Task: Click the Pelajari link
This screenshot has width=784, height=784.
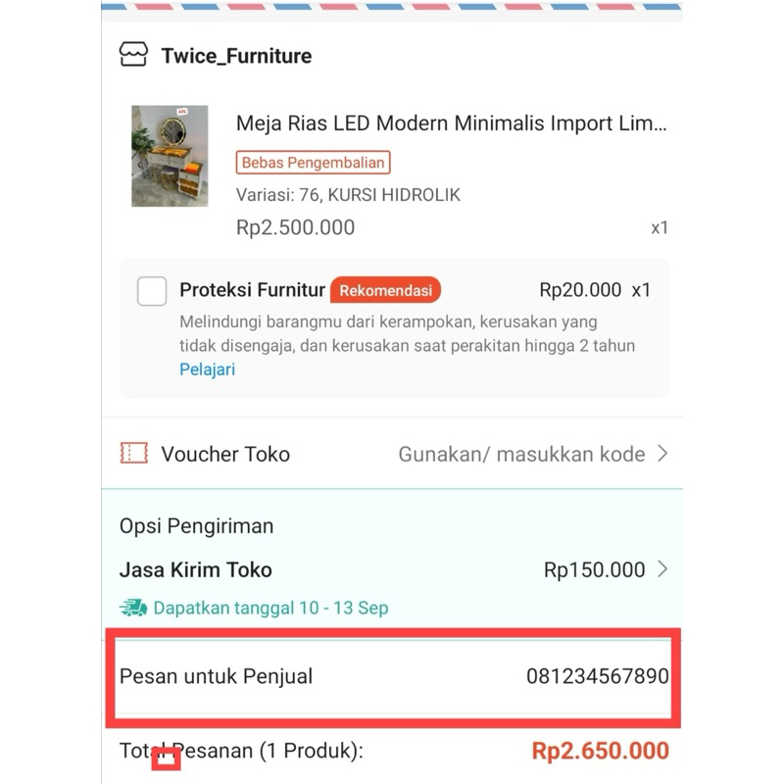Action: [x=207, y=369]
